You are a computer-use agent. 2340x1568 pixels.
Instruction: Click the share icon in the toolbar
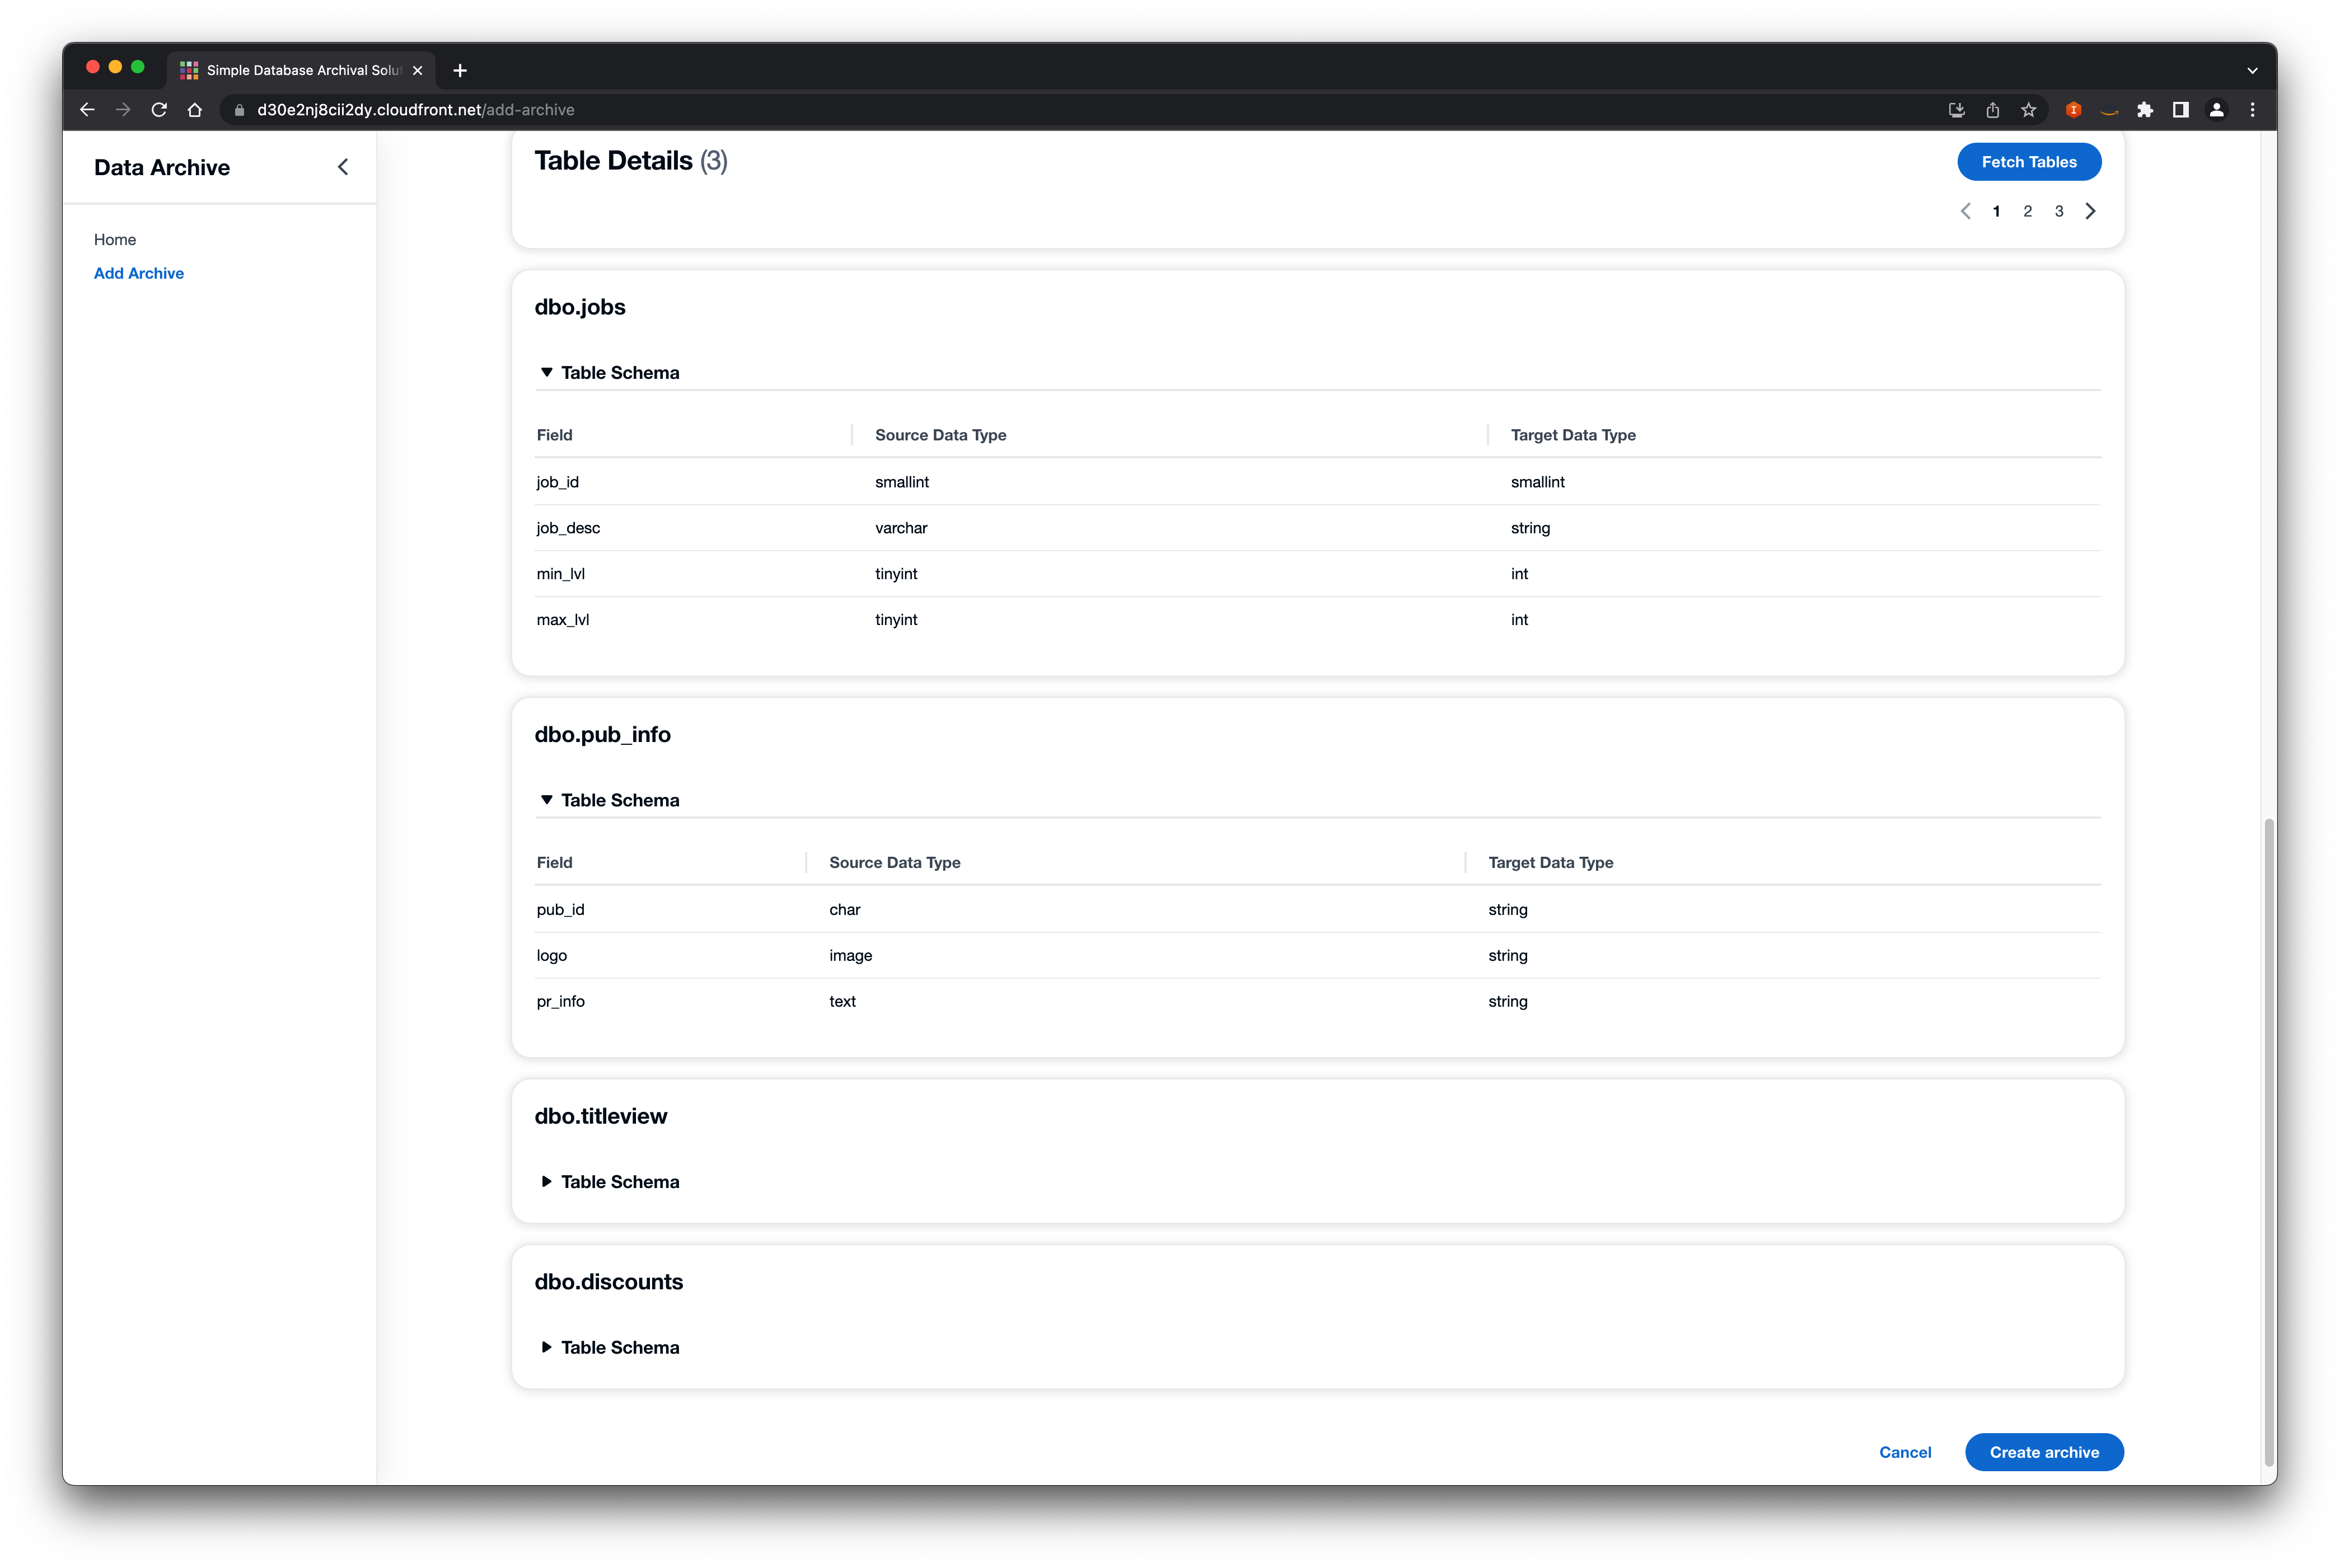tap(1992, 110)
